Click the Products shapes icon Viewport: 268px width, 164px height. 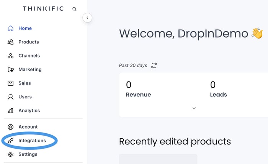click(x=11, y=42)
